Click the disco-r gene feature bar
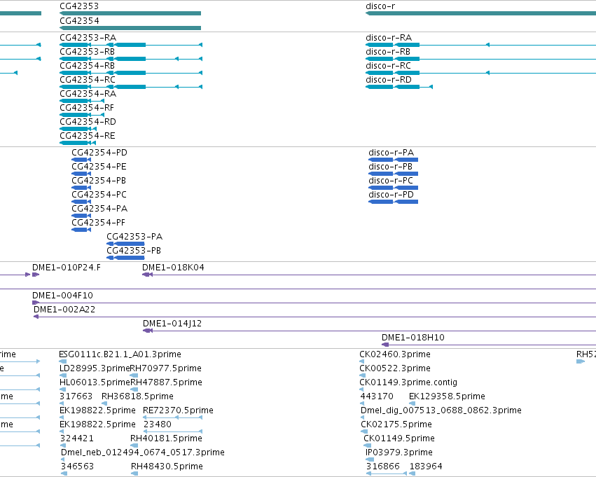 pos(480,13)
